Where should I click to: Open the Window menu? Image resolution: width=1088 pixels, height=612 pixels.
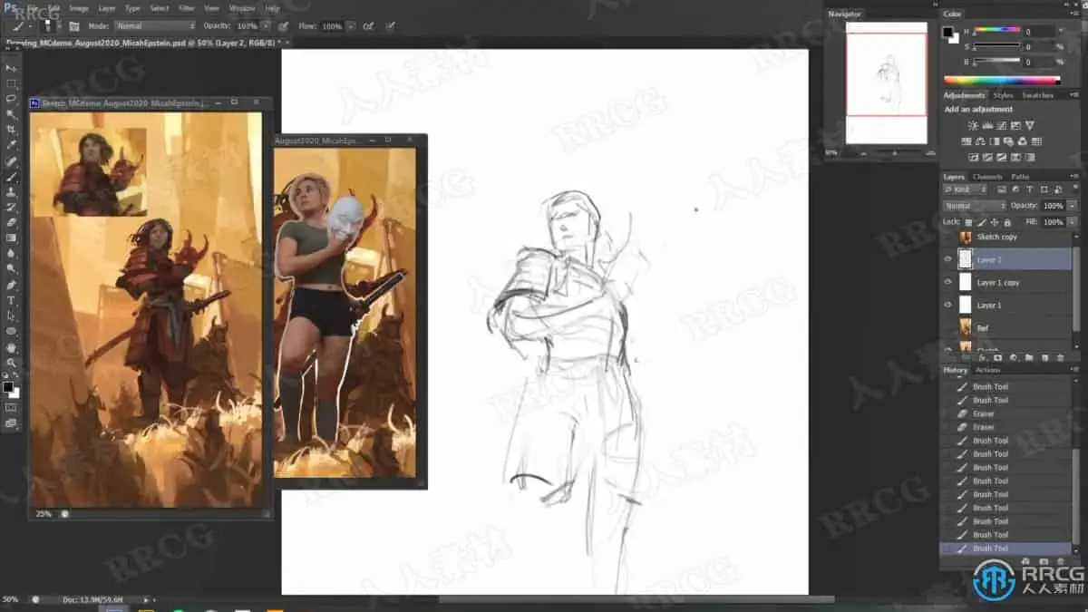coord(242,8)
